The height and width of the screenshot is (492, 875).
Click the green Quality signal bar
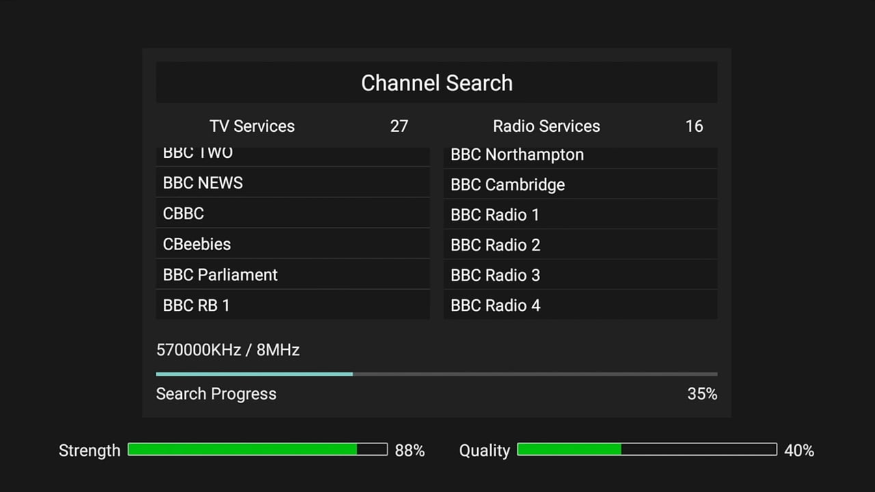(647, 450)
